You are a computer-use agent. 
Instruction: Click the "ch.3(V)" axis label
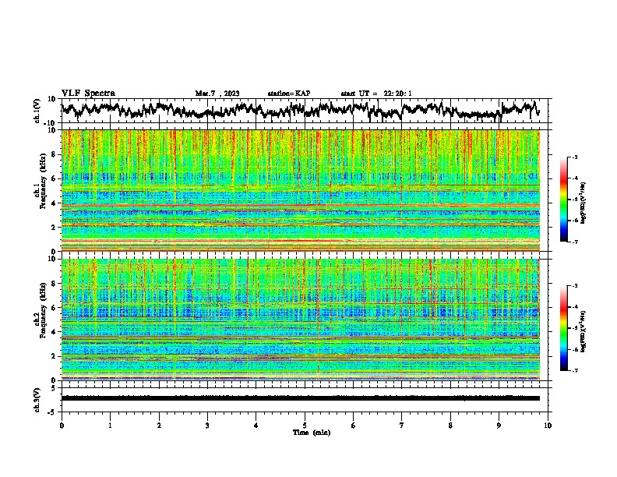pyautogui.click(x=37, y=400)
